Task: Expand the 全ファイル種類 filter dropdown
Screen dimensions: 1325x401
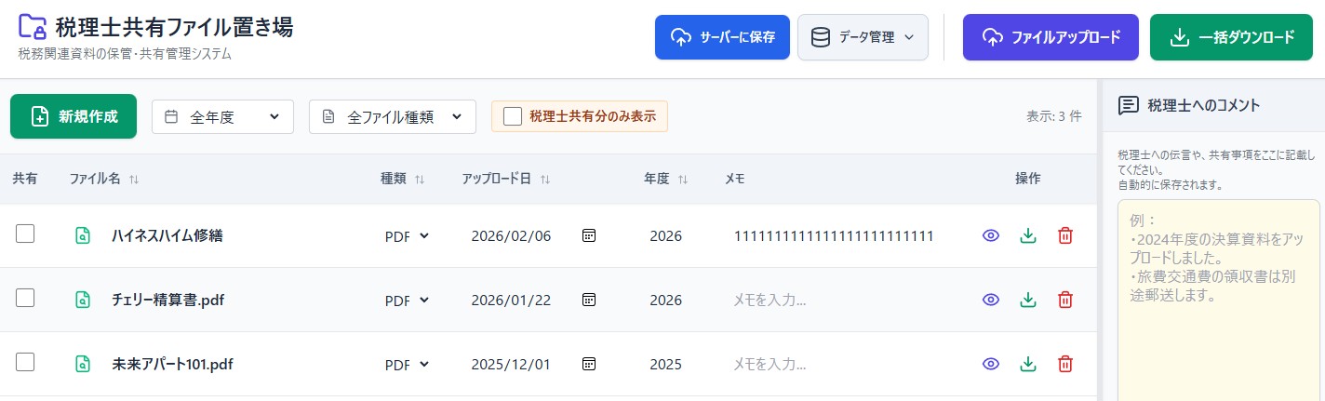Action: tap(392, 117)
